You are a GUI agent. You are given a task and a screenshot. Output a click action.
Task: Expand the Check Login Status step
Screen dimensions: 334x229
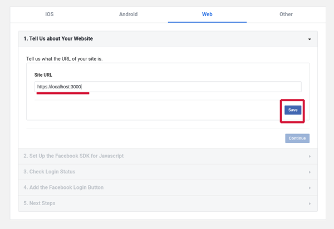coord(168,172)
